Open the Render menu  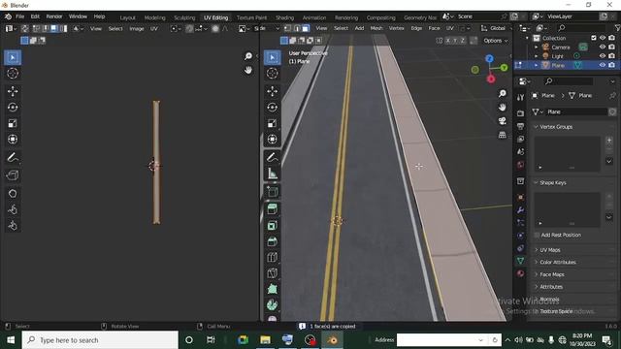(x=54, y=16)
